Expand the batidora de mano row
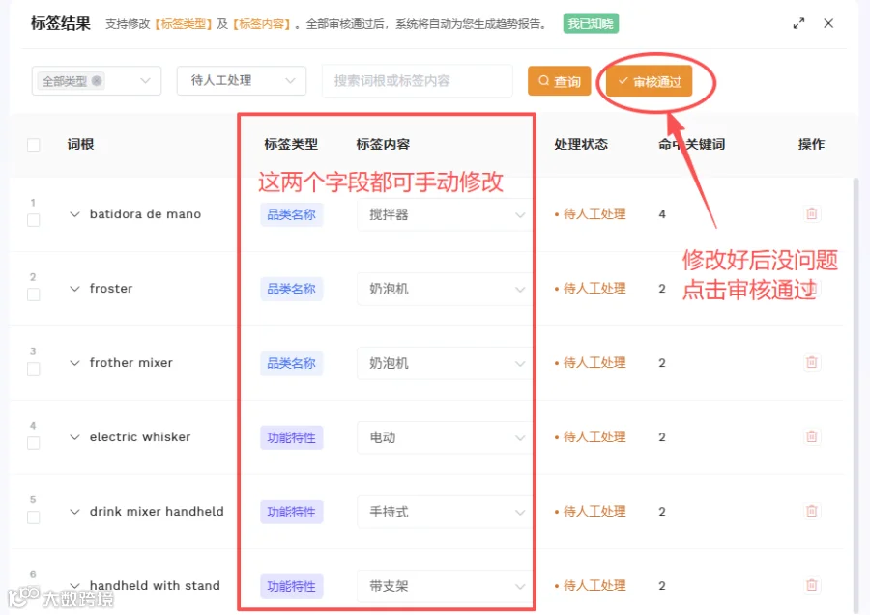The image size is (870, 615). tap(74, 214)
